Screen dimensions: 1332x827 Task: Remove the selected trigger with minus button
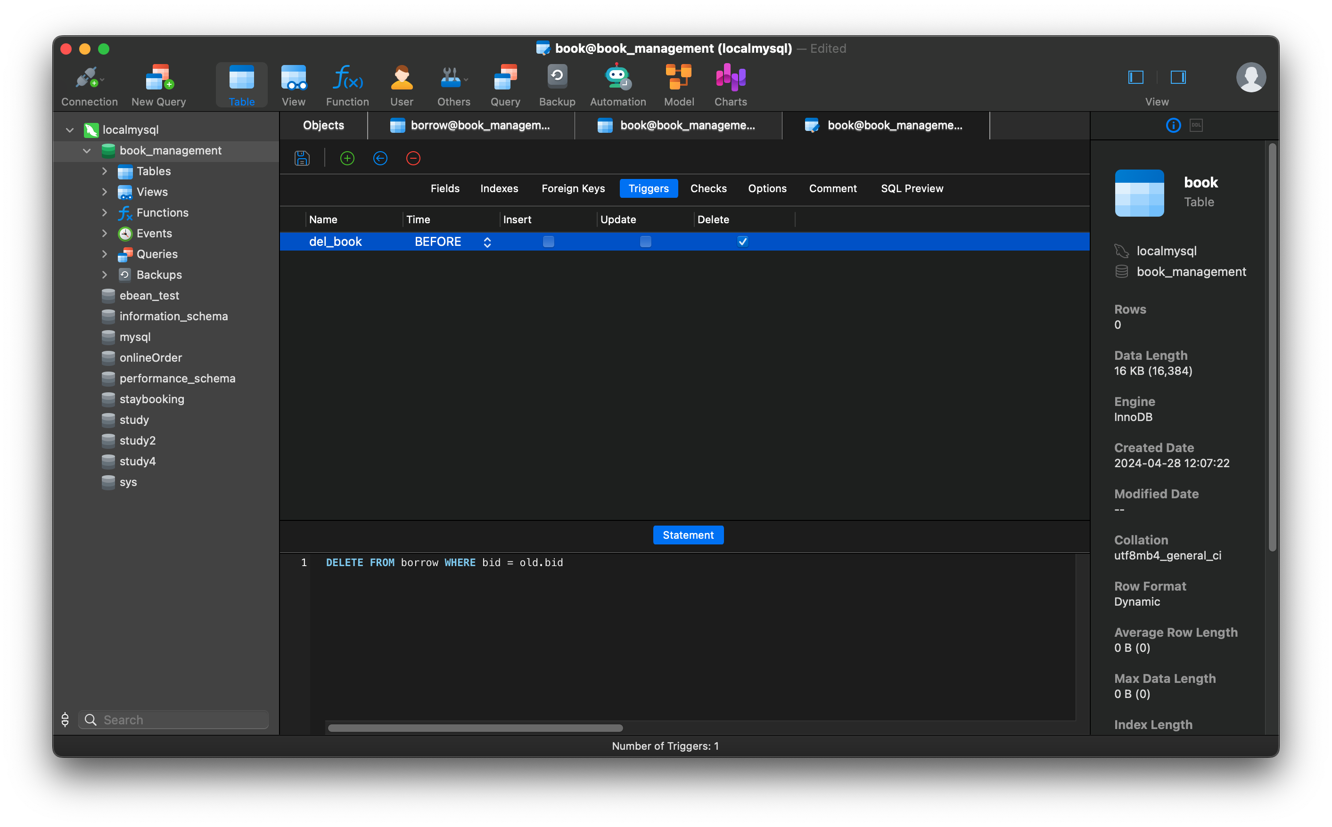[412, 158]
